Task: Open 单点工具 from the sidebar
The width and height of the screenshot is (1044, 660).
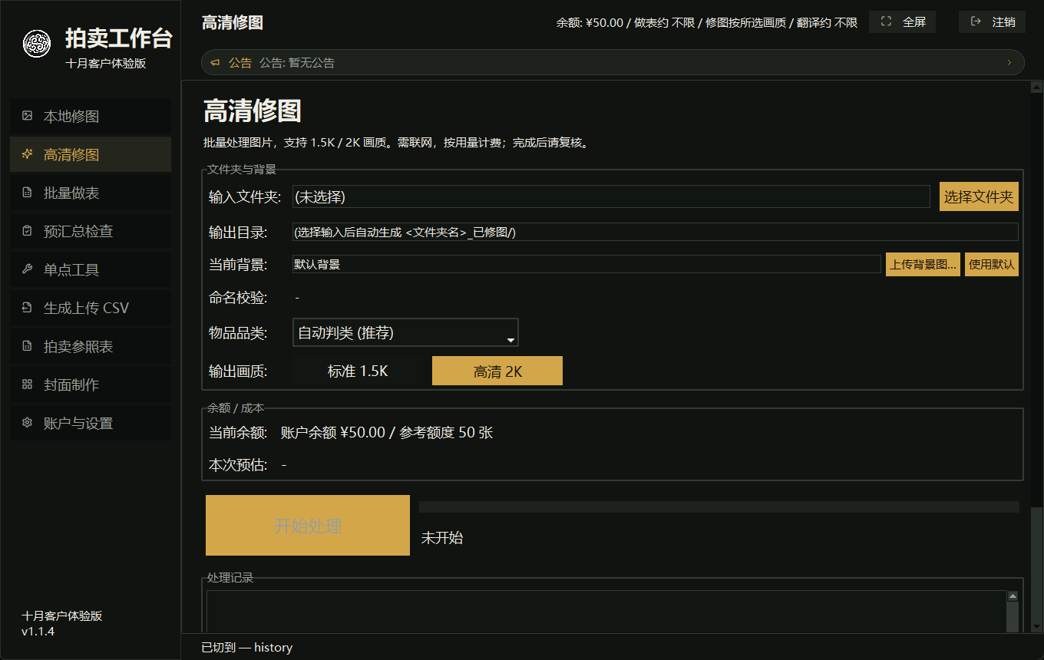Action: [x=91, y=269]
